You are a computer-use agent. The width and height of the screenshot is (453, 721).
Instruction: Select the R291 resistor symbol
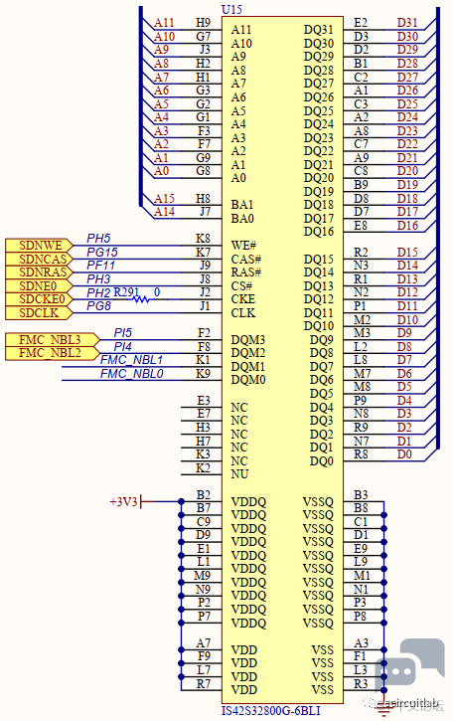[141, 299]
